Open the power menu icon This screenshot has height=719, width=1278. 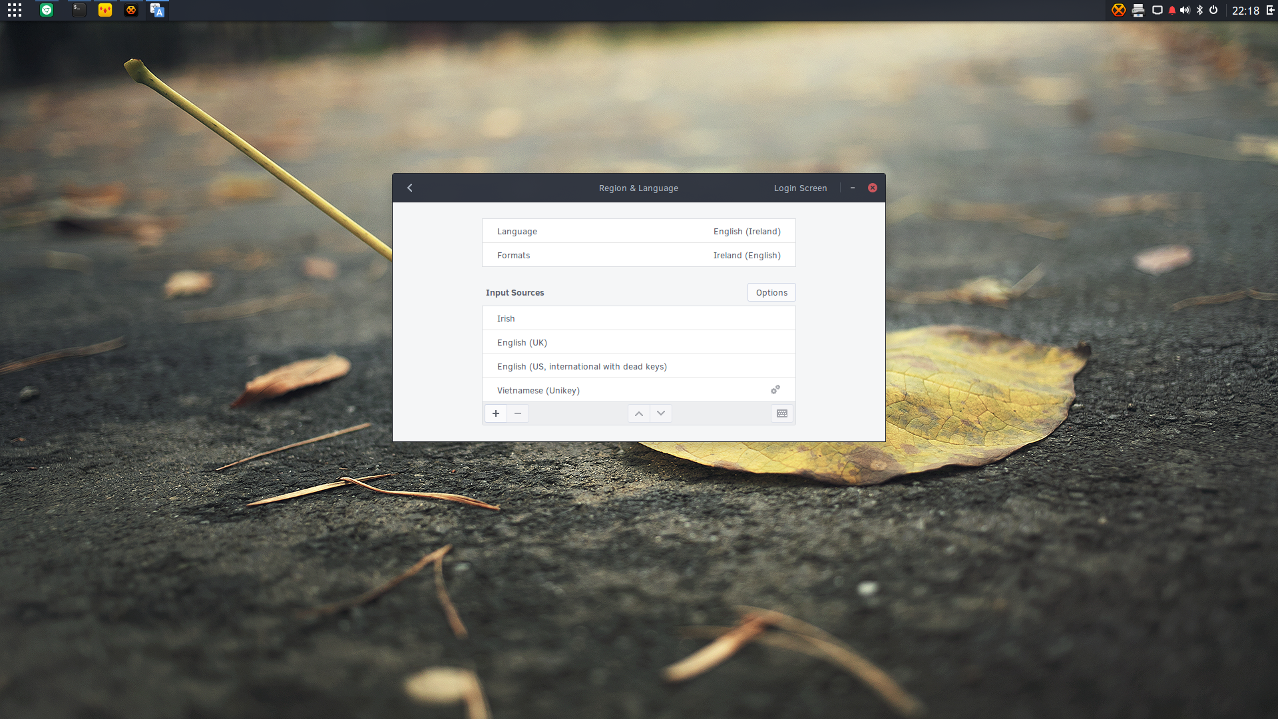click(x=1213, y=10)
